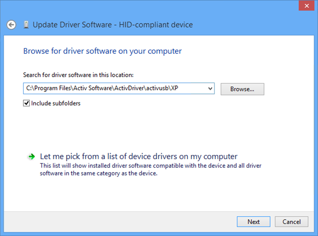The width and height of the screenshot is (318, 236).
Task: Click the Search for driver software label
Action: pos(78,75)
